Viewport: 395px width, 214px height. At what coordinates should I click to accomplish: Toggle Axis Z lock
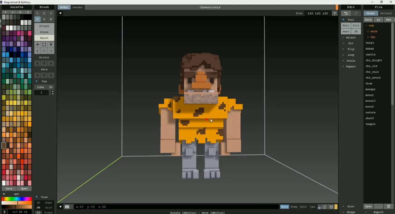click(x=51, y=75)
